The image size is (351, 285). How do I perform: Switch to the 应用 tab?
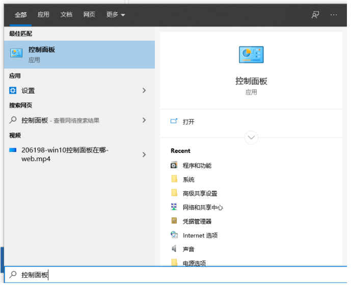pyautogui.click(x=43, y=15)
